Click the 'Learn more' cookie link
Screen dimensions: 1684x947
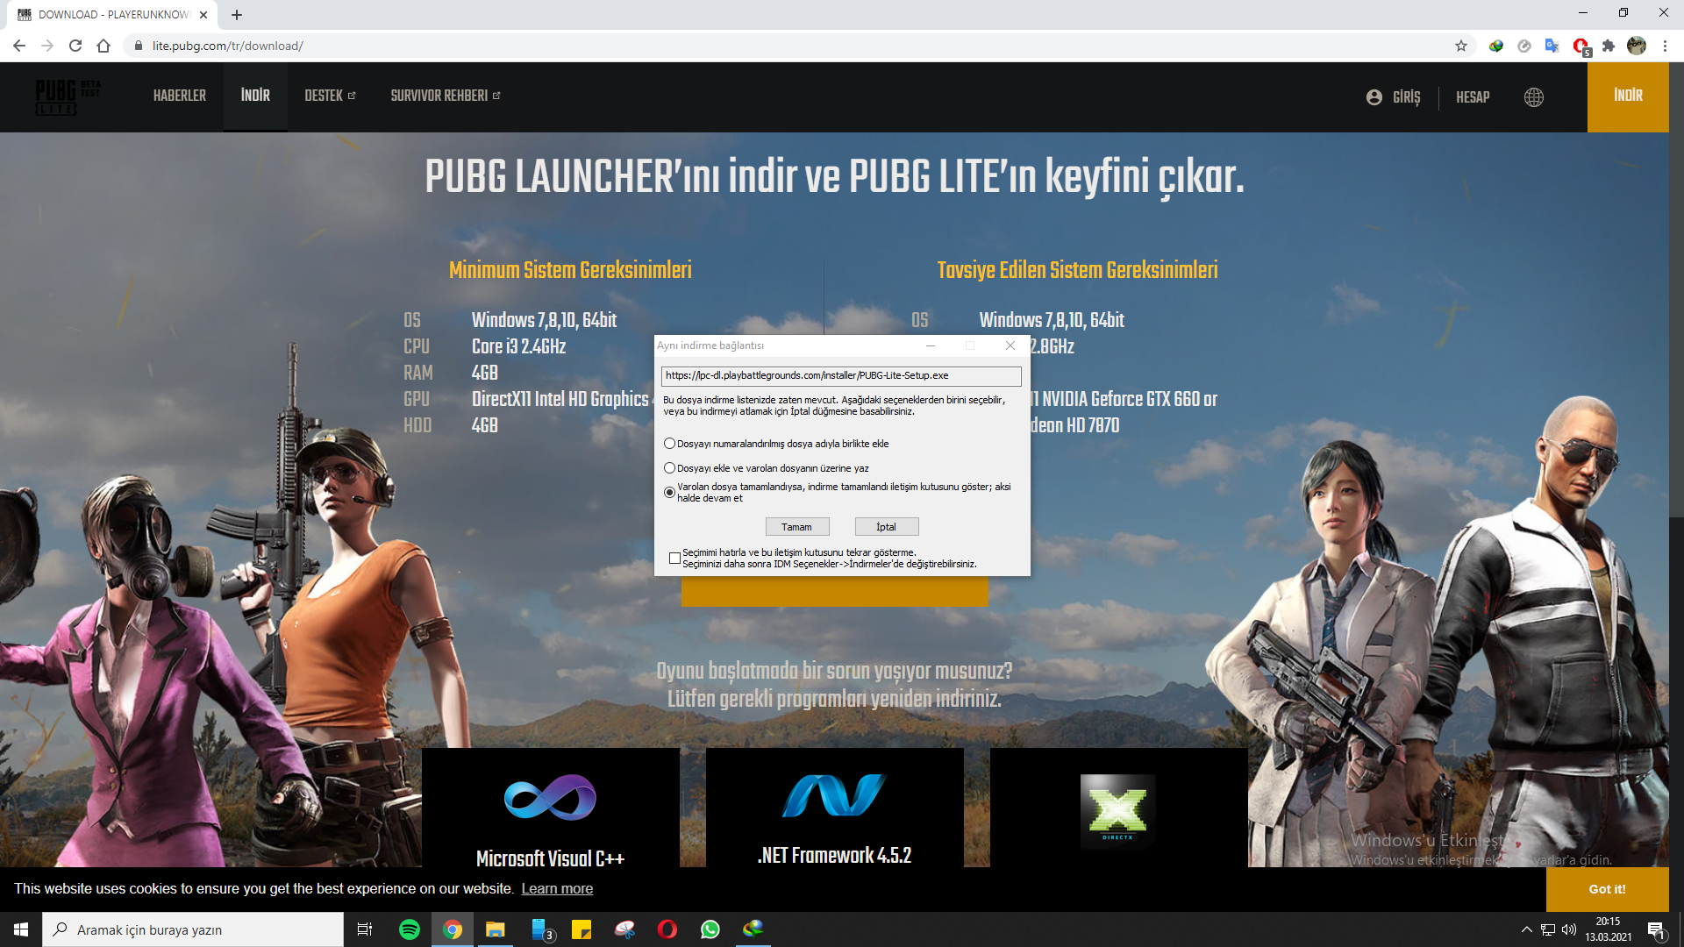click(x=557, y=889)
